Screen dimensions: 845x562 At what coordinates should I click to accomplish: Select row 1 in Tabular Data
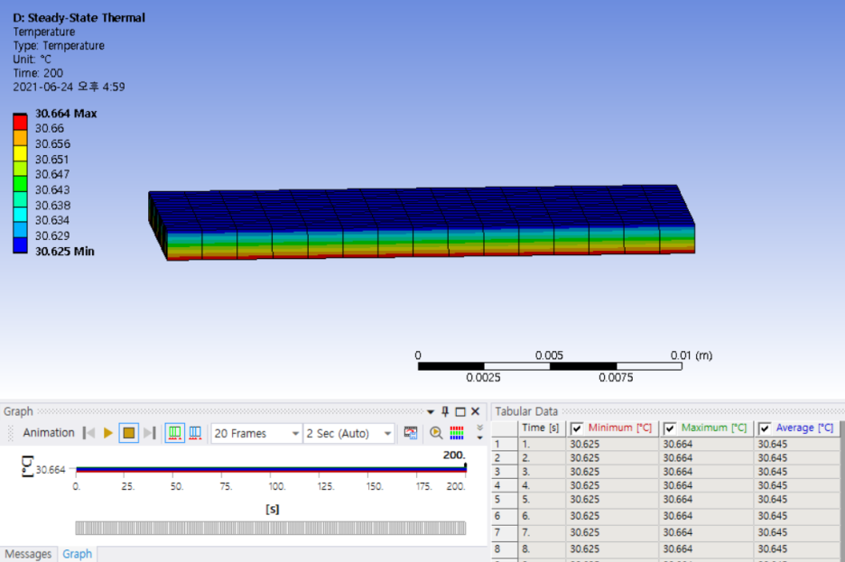(x=505, y=444)
